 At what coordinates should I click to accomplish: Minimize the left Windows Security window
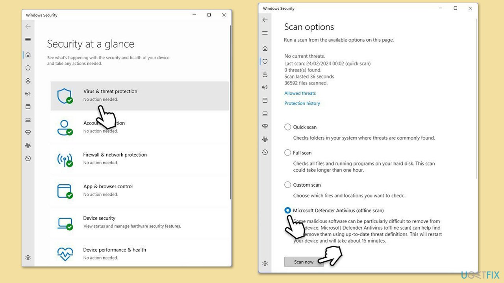tap(194, 15)
